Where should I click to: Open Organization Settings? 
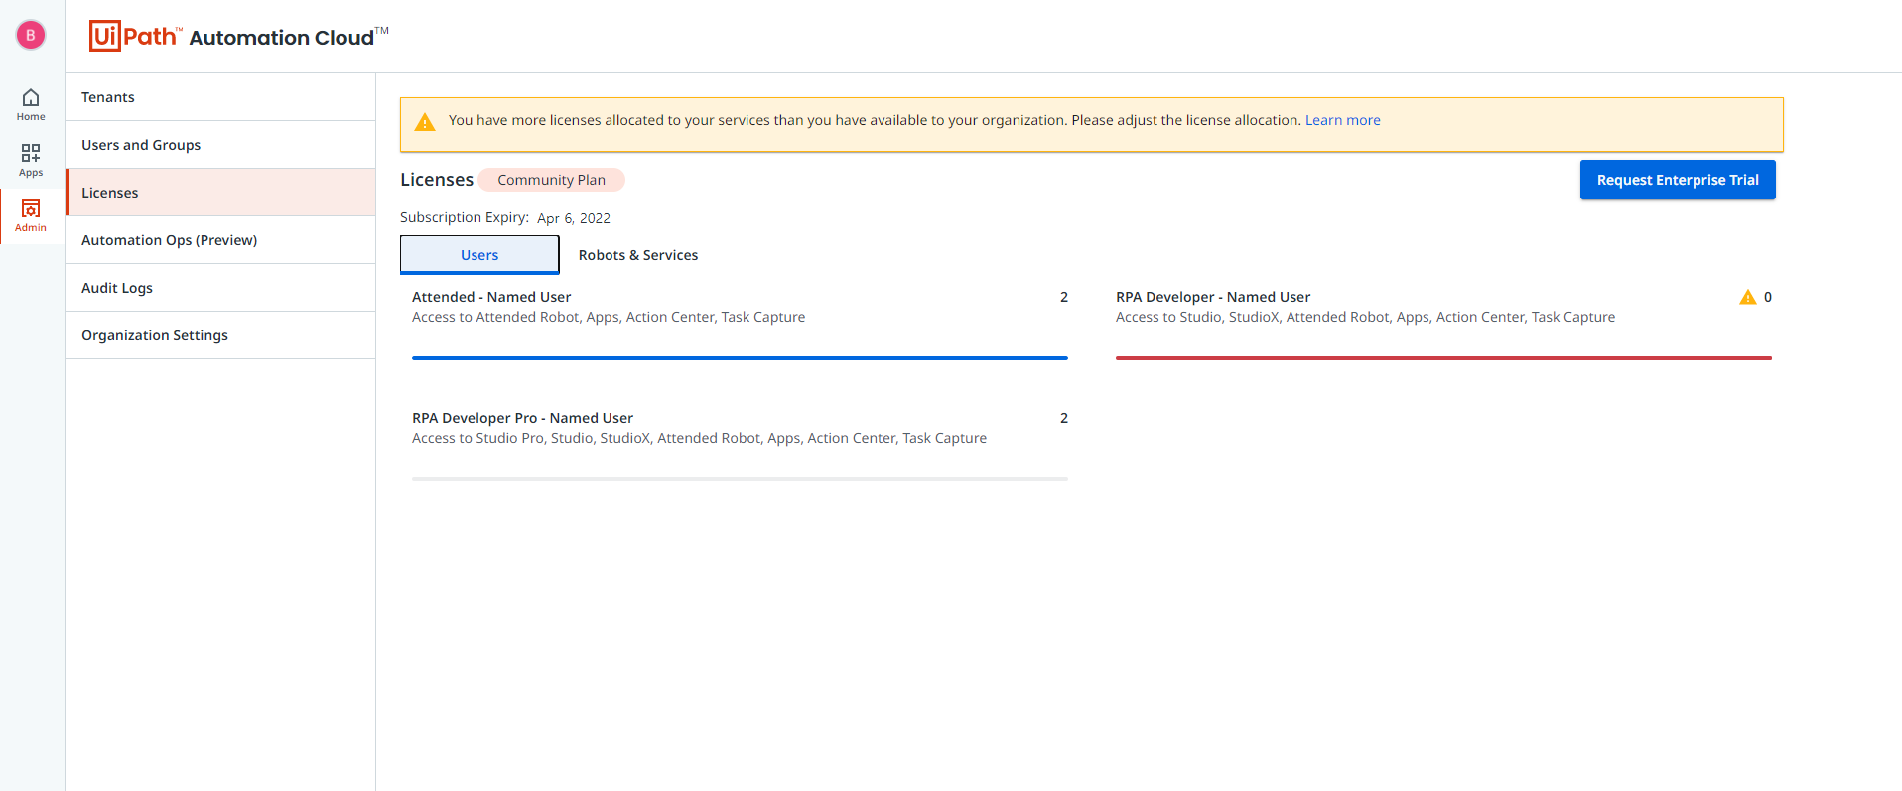tap(155, 335)
